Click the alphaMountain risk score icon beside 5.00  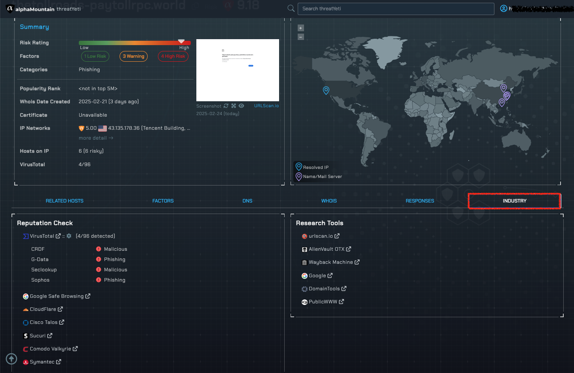82,128
